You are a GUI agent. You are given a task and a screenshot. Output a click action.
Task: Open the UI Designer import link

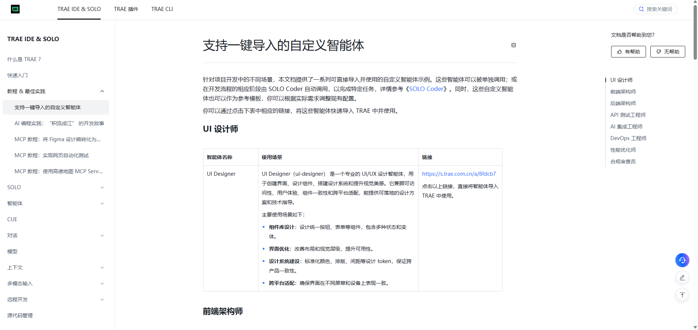click(x=458, y=174)
